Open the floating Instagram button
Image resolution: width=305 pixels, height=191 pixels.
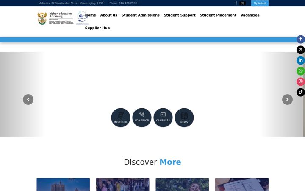point(300,81)
